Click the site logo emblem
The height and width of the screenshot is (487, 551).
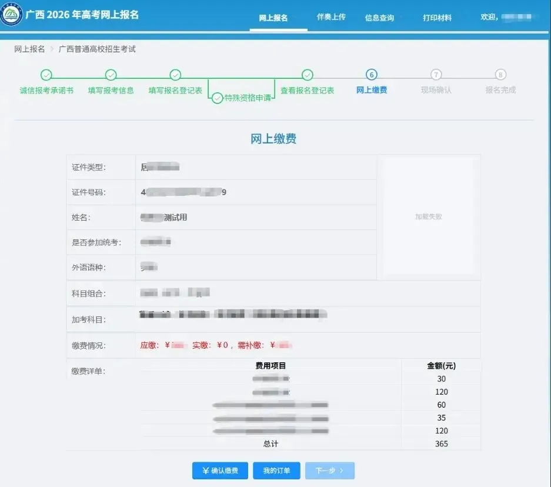coord(12,14)
